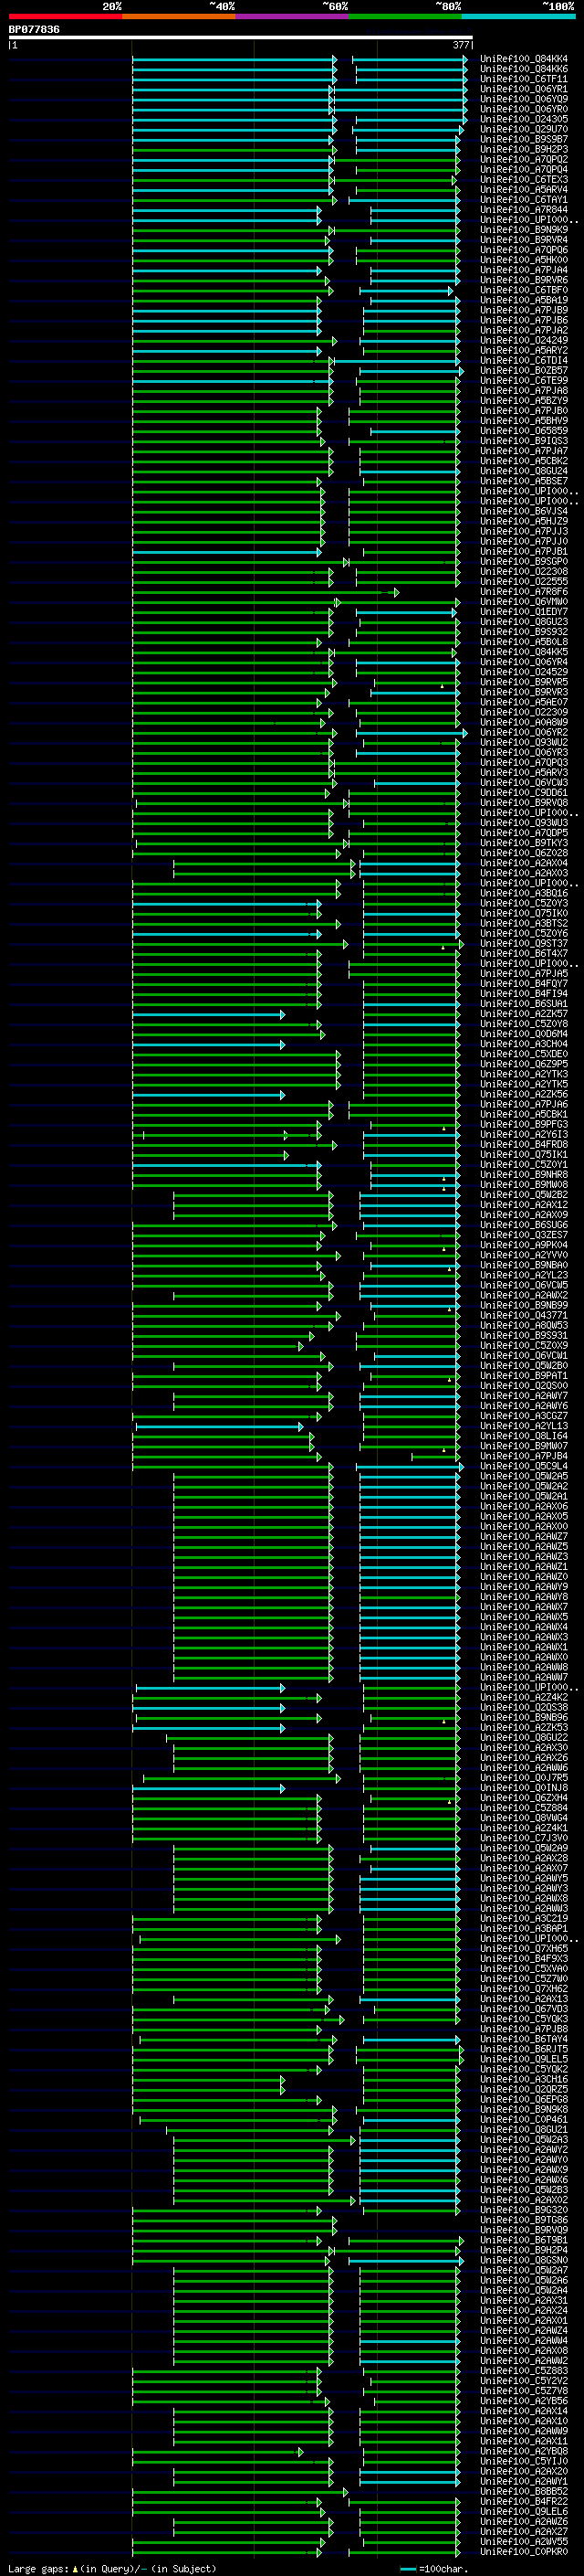Select the UniRef100_A7QPQ4 label
Viewport: 584px width, 2576px height.
(524, 169)
